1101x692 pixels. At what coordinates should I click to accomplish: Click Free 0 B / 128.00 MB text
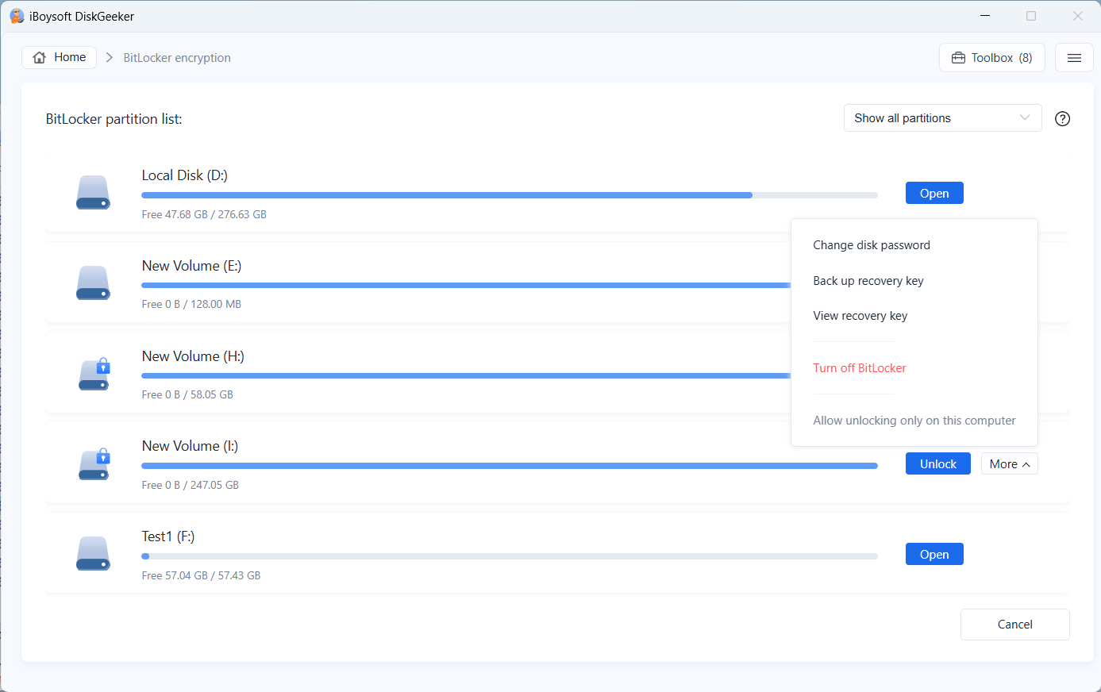click(191, 304)
